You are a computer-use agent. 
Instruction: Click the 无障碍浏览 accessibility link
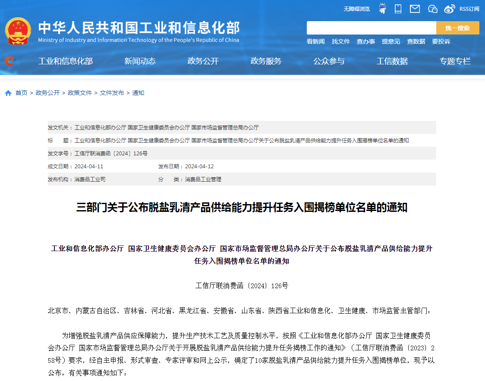tap(356, 9)
